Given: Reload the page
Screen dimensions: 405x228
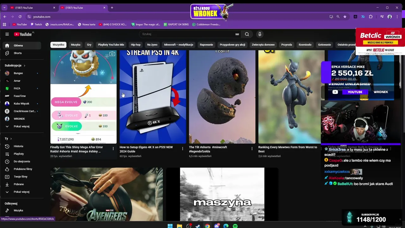Looking at the screenshot, I should point(20,16).
